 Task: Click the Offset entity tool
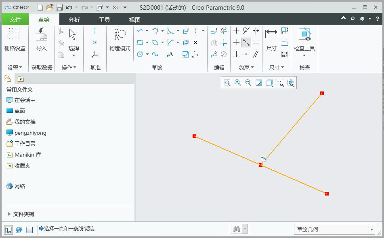click(x=186, y=31)
